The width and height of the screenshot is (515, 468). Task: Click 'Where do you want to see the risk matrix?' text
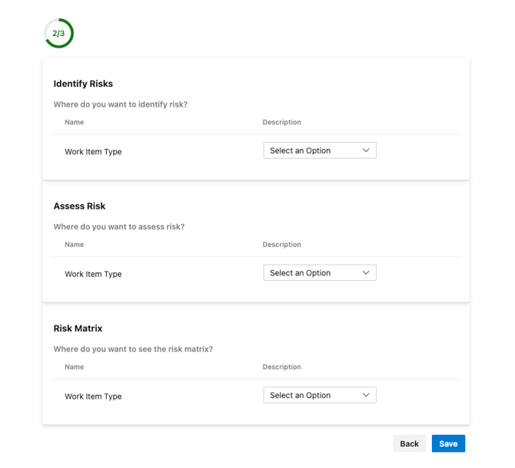pyautogui.click(x=133, y=349)
